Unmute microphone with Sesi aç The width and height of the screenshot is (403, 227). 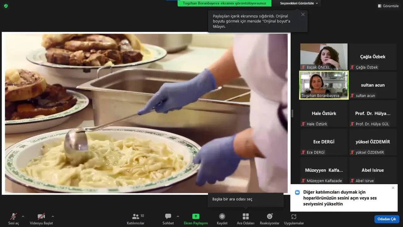click(x=14, y=219)
